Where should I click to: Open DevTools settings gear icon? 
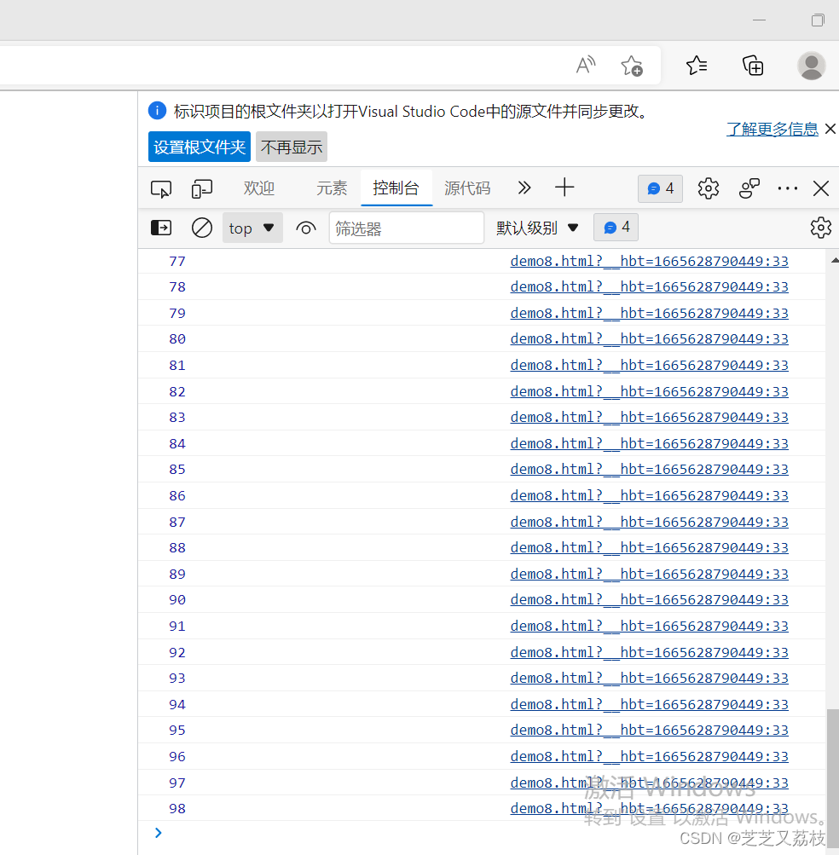(x=708, y=188)
